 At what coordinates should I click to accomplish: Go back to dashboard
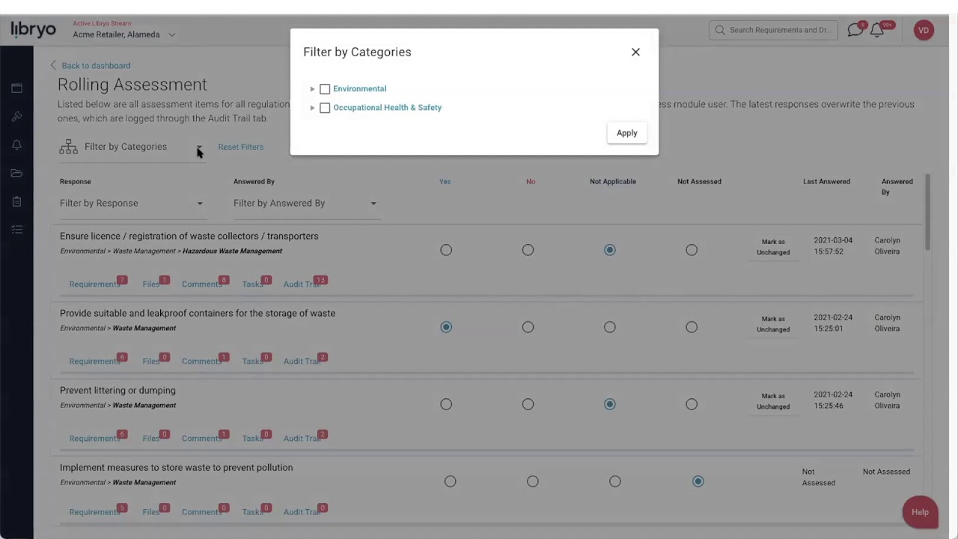click(96, 65)
